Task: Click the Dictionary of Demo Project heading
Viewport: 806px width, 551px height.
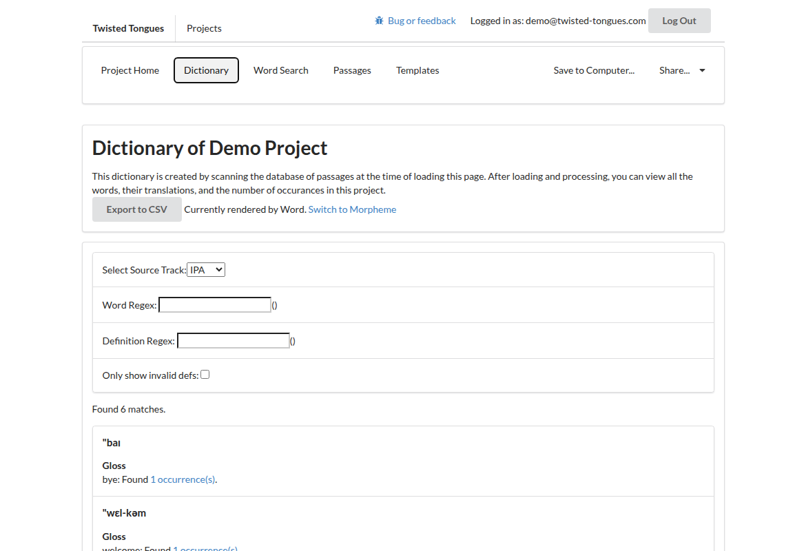Action: 209,148
